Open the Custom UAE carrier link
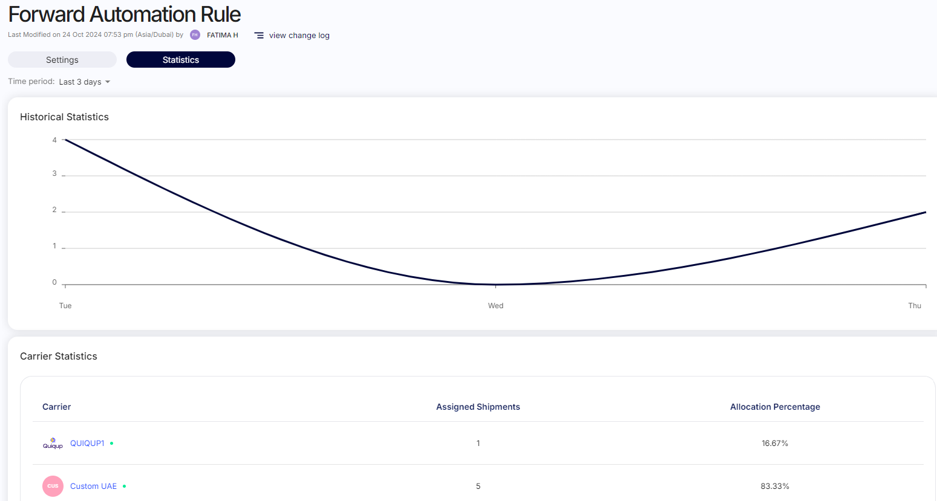937x501 pixels. (x=93, y=486)
